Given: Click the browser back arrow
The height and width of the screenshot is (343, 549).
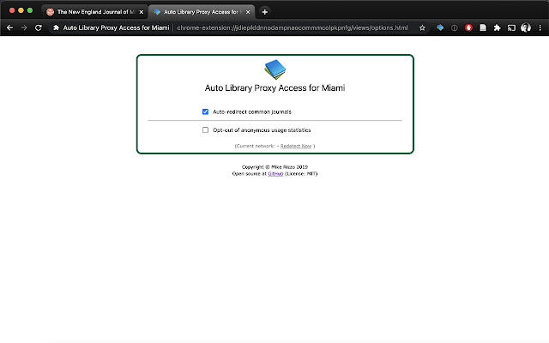Looking at the screenshot, I should [9, 27].
